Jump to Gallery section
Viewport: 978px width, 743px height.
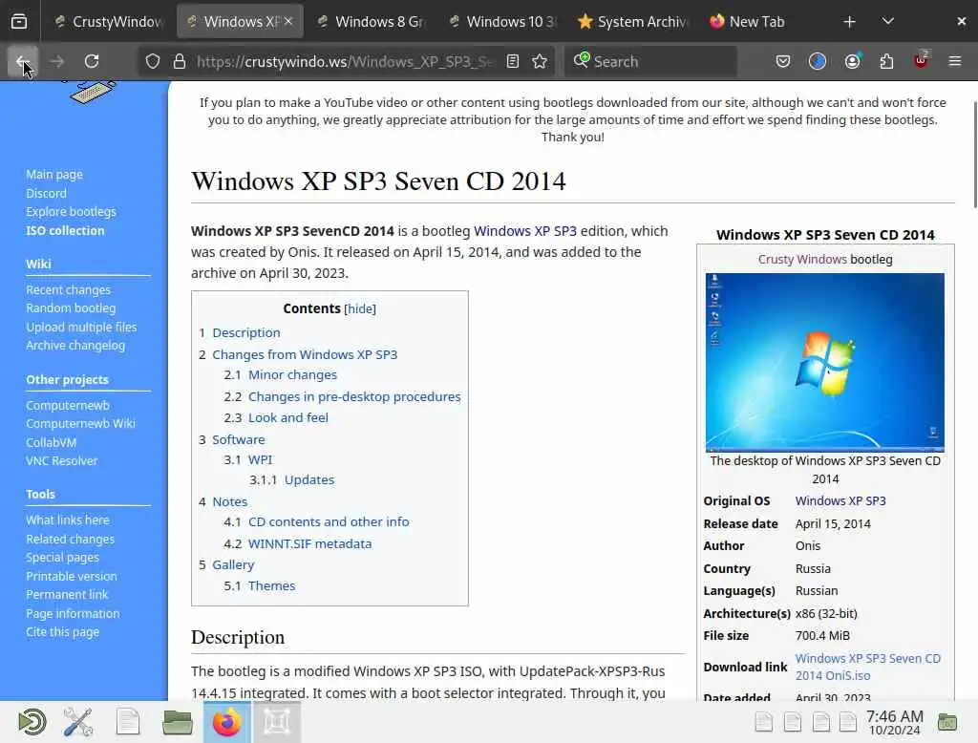tap(233, 564)
